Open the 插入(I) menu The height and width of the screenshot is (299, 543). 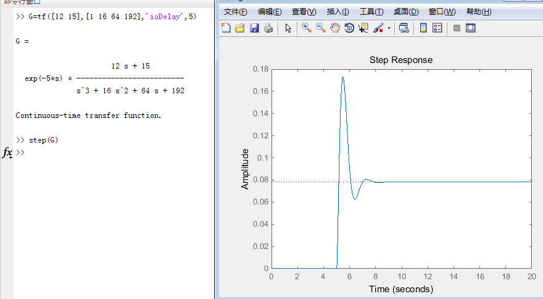pyautogui.click(x=338, y=12)
